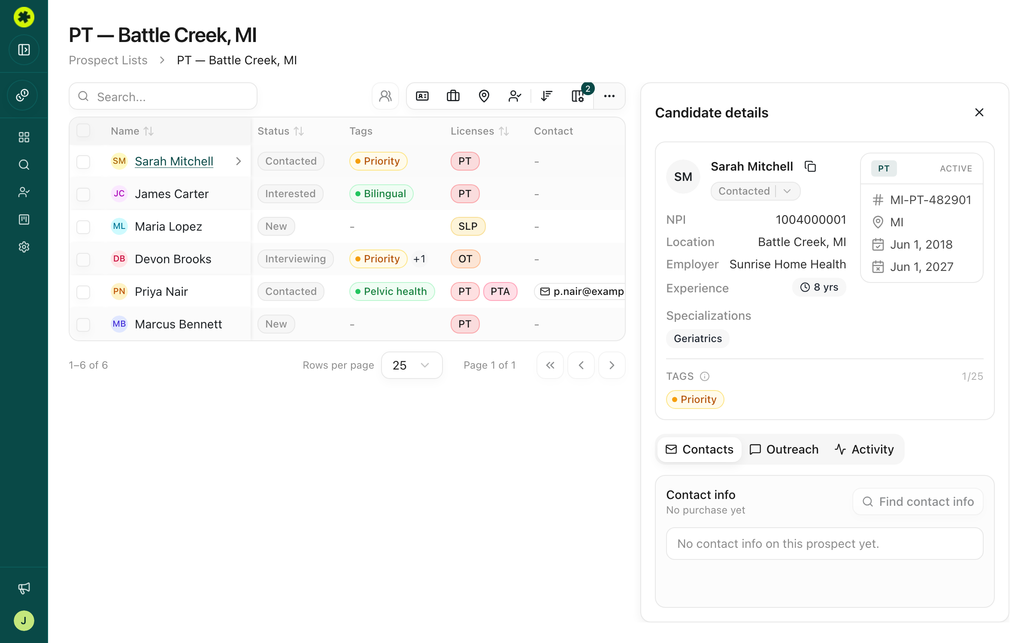Image resolution: width=1030 pixels, height=643 pixels.
Task: Open the briefcase employer filter icon
Action: coord(453,96)
